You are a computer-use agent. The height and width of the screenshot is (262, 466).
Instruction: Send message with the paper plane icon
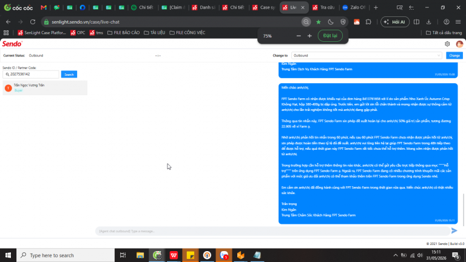click(x=454, y=231)
